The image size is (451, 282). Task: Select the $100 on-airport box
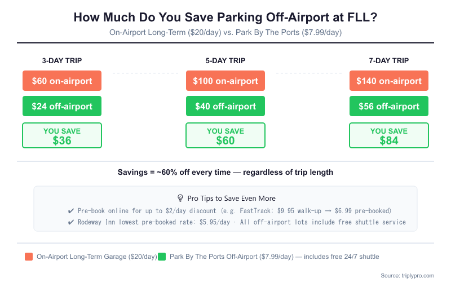(x=225, y=81)
